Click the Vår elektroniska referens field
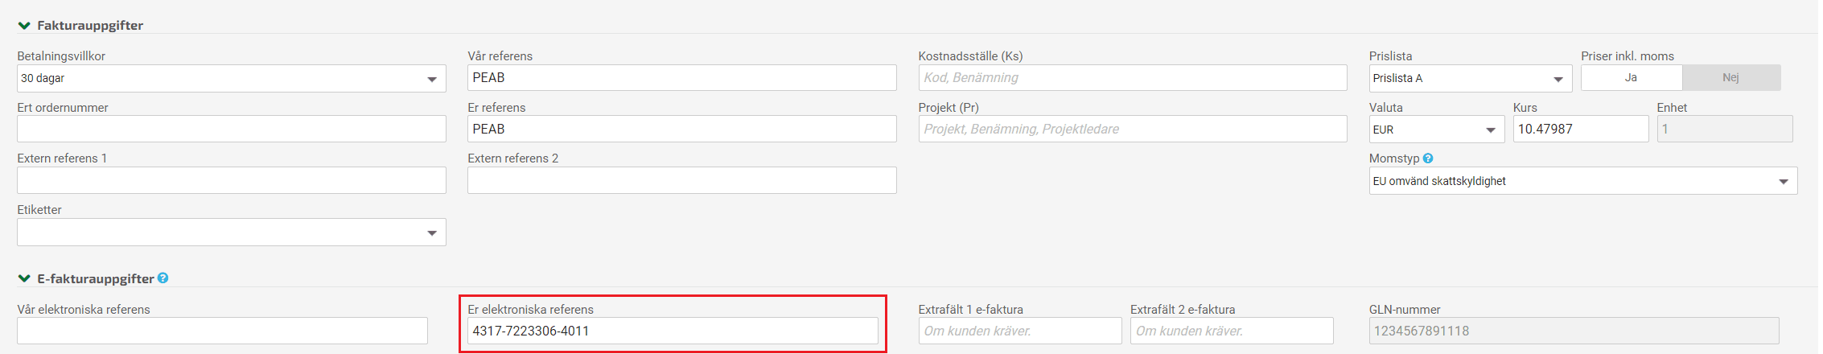Screen dimensions: 1823x354 click(x=222, y=331)
